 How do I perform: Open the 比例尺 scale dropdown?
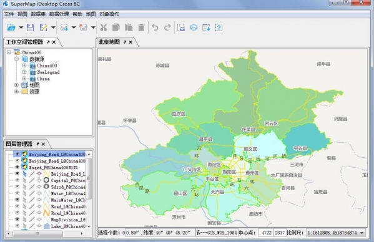pyautogui.click(x=362, y=233)
